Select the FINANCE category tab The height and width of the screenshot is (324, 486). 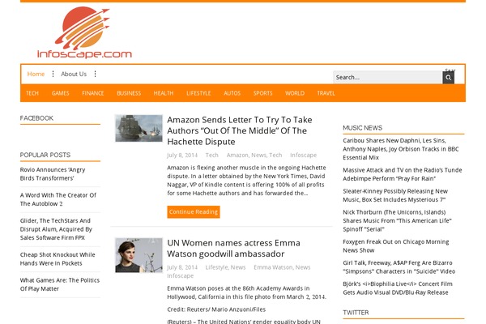[92, 93]
